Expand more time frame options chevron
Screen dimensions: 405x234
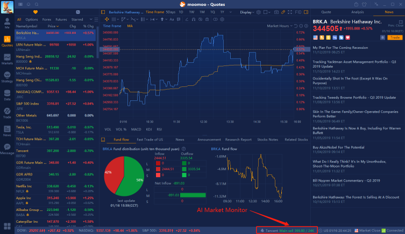click(230, 12)
